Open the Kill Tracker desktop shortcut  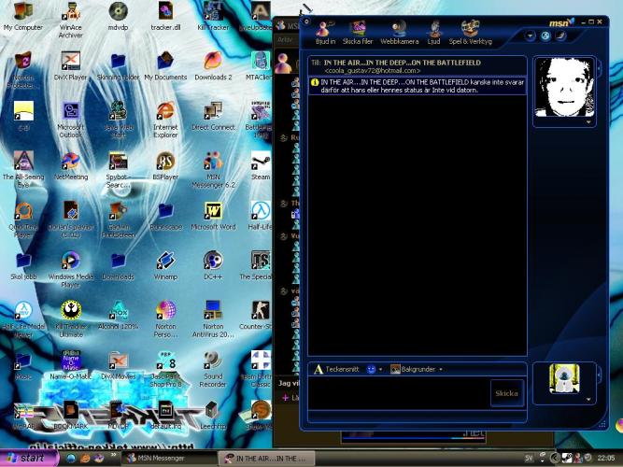(213, 17)
